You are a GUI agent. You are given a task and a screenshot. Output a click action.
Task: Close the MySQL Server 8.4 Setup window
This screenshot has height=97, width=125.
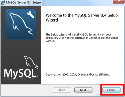(x=118, y=1)
